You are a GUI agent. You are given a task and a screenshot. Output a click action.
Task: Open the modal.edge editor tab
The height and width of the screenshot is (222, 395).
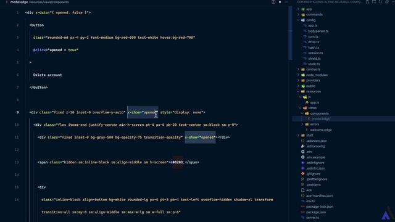(x=19, y=2)
